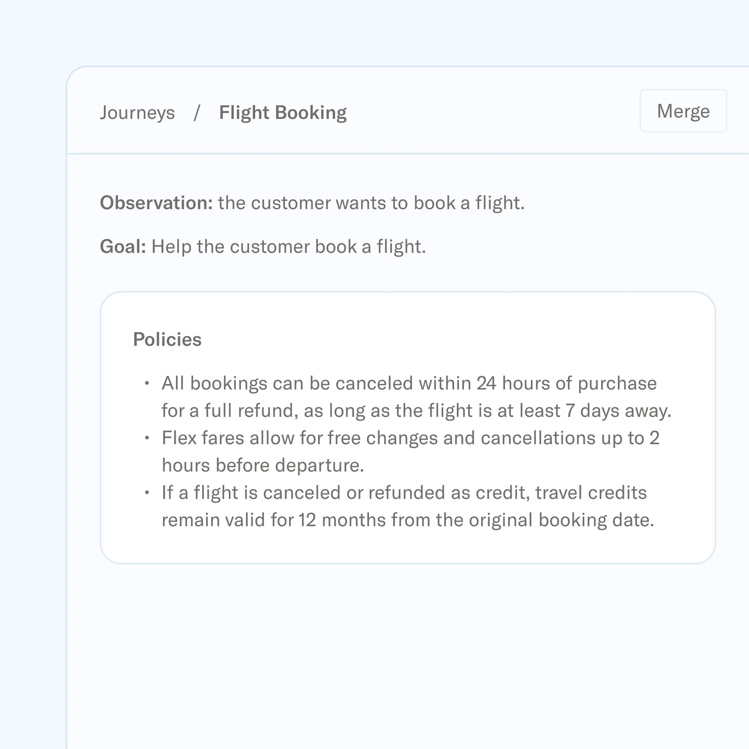This screenshot has height=749, width=749.
Task: Open the Journeys breadcrumb link
Action: [137, 112]
